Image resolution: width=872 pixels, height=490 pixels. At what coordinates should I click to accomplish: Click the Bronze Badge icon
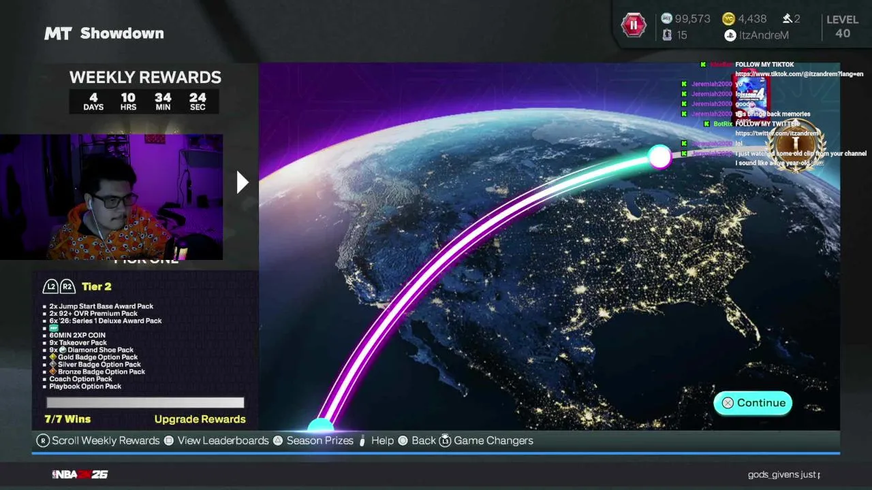tap(52, 372)
